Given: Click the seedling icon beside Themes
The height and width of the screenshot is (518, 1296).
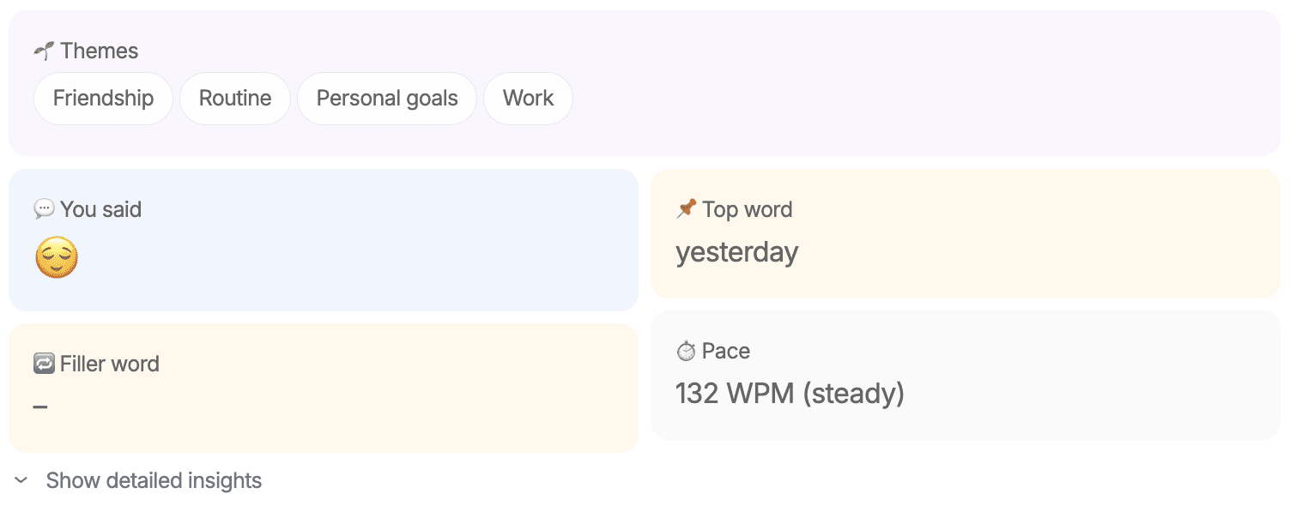Looking at the screenshot, I should click(x=44, y=51).
